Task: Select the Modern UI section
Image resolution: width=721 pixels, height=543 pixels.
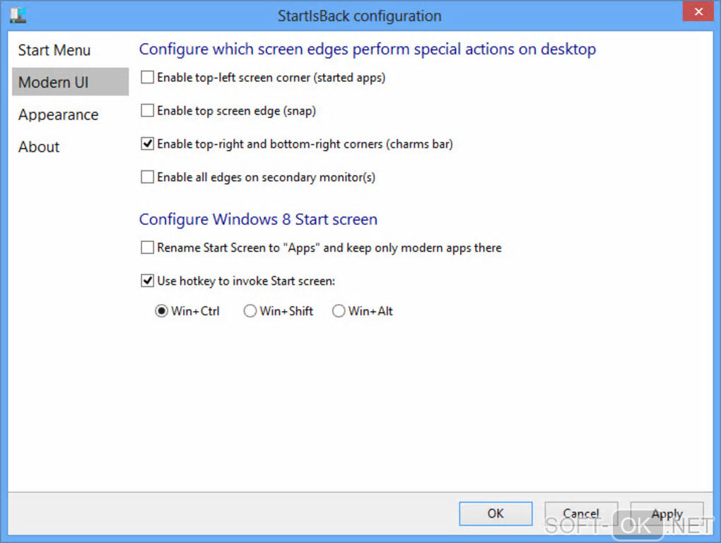Action: coord(54,82)
